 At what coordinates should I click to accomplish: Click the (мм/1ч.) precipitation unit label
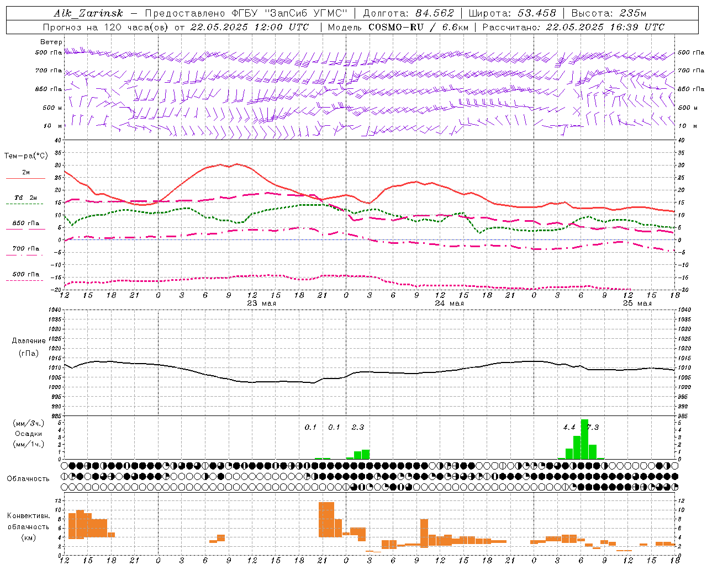tap(29, 444)
